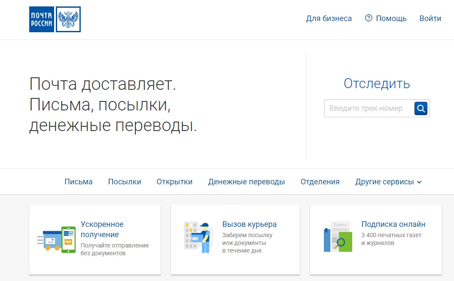Click the Почта России text logo
Screen dimensions: 454x281
(42, 19)
